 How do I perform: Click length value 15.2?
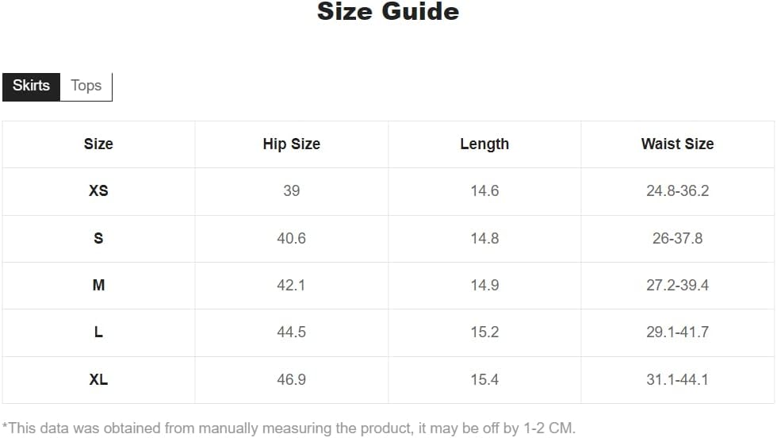pyautogui.click(x=484, y=332)
